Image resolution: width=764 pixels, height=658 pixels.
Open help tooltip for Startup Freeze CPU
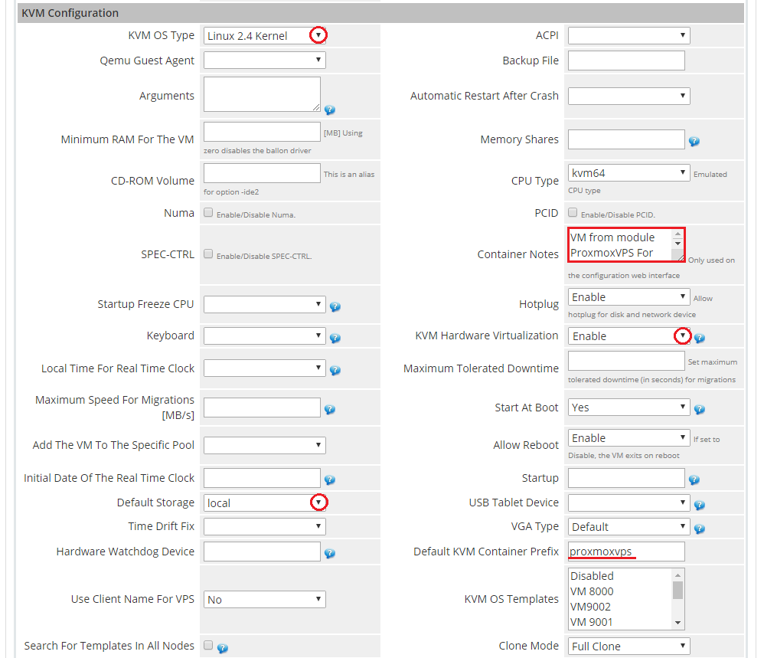click(335, 306)
